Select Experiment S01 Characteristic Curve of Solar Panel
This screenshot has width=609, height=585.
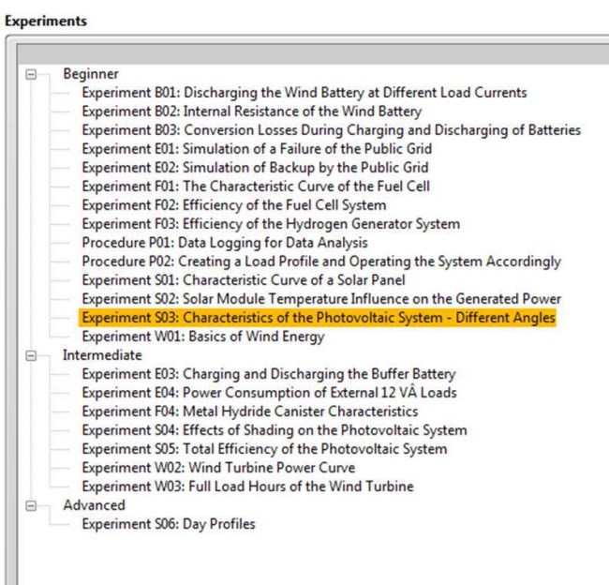(244, 280)
